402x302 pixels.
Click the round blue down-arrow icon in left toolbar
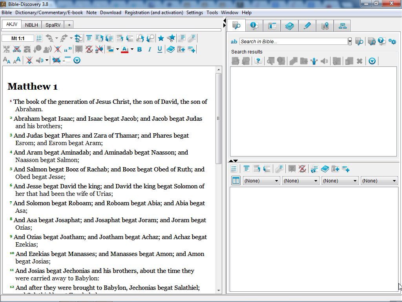tap(77, 60)
